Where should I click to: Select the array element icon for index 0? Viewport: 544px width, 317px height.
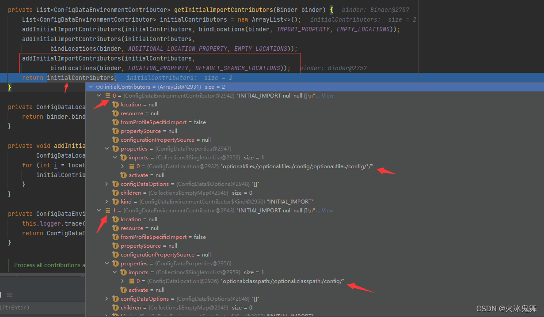click(x=108, y=95)
